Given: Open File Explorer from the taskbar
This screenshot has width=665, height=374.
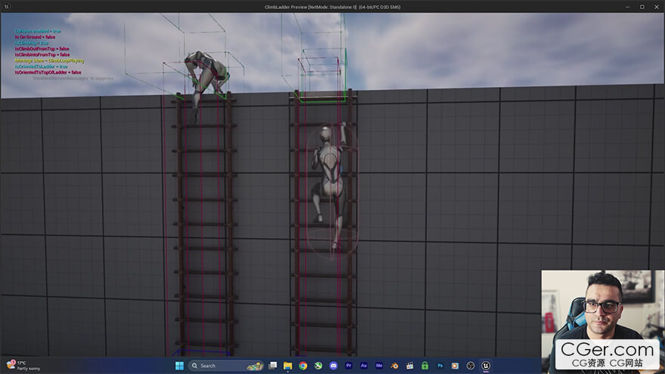Looking at the screenshot, I should click(x=288, y=366).
